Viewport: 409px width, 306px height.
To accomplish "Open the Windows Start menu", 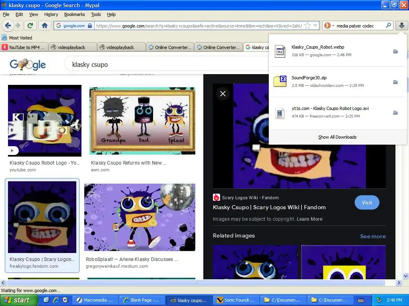I will tap(18, 300).
